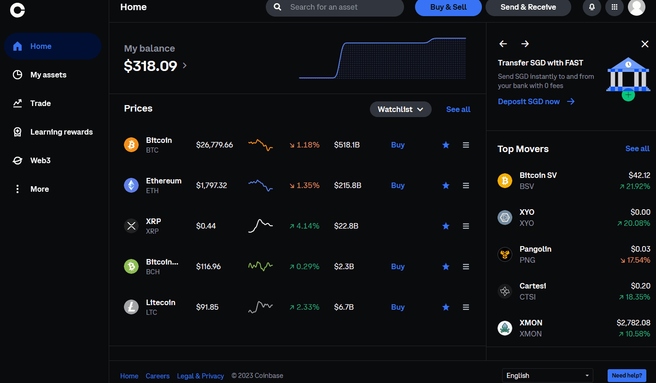Go to previous promo card arrow
The image size is (656, 383).
(x=503, y=44)
